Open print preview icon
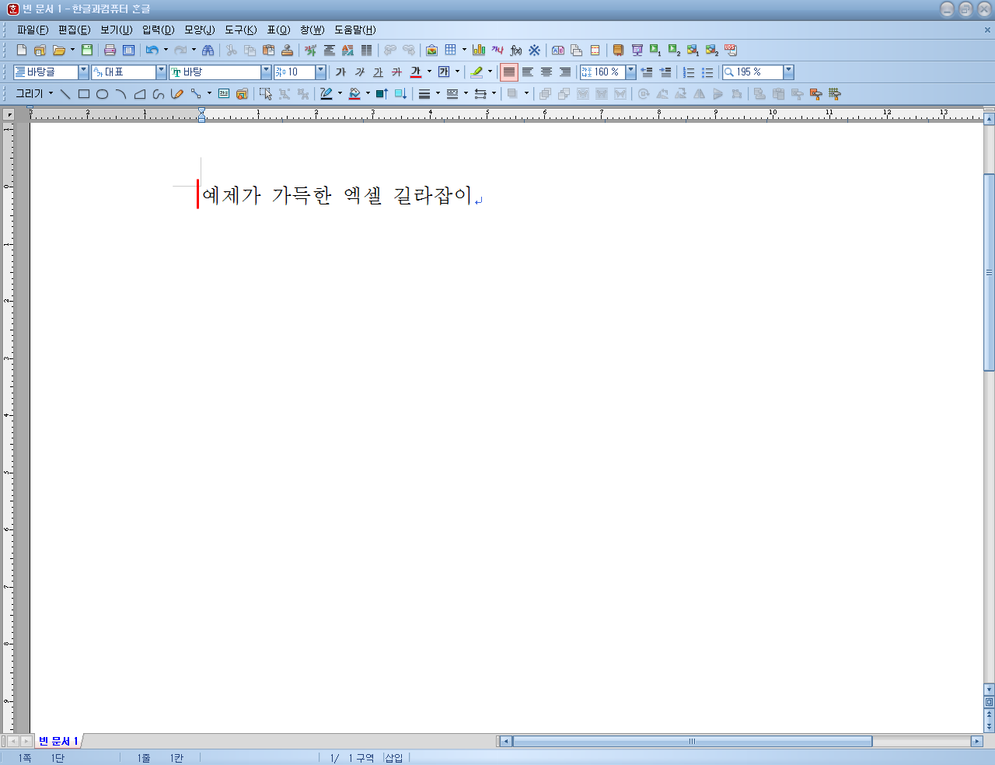 pos(129,50)
